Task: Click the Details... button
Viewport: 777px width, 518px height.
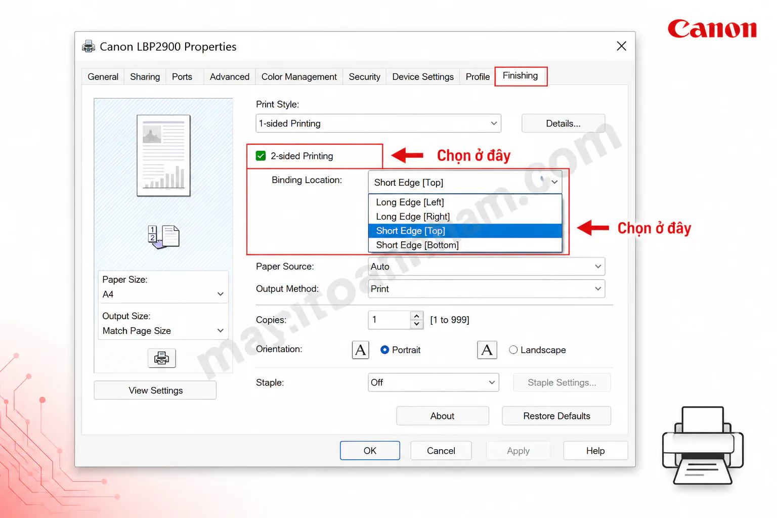Action: pyautogui.click(x=564, y=123)
